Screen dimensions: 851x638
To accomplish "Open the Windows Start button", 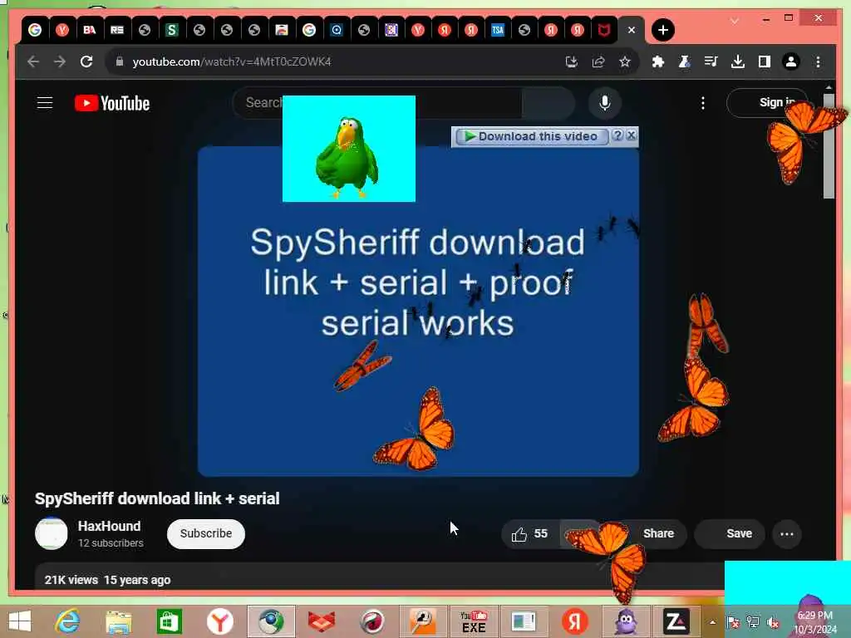I will pos(20,621).
